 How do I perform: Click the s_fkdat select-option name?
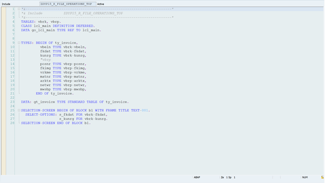[66, 115]
